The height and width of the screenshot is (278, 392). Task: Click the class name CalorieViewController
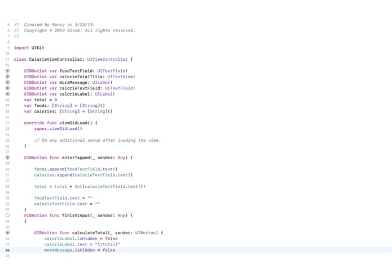click(56, 59)
